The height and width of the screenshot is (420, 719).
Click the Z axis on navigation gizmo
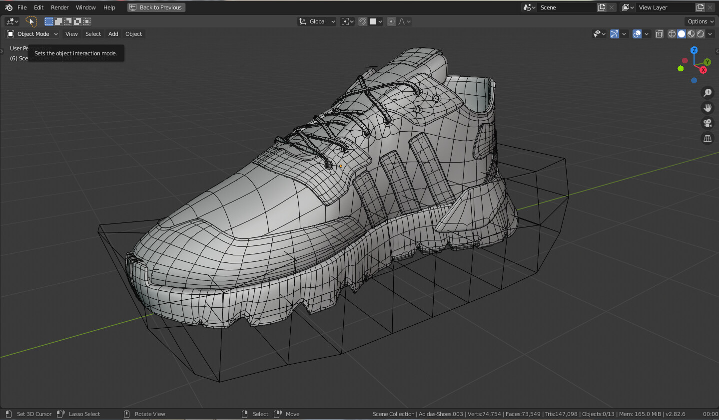pyautogui.click(x=694, y=50)
